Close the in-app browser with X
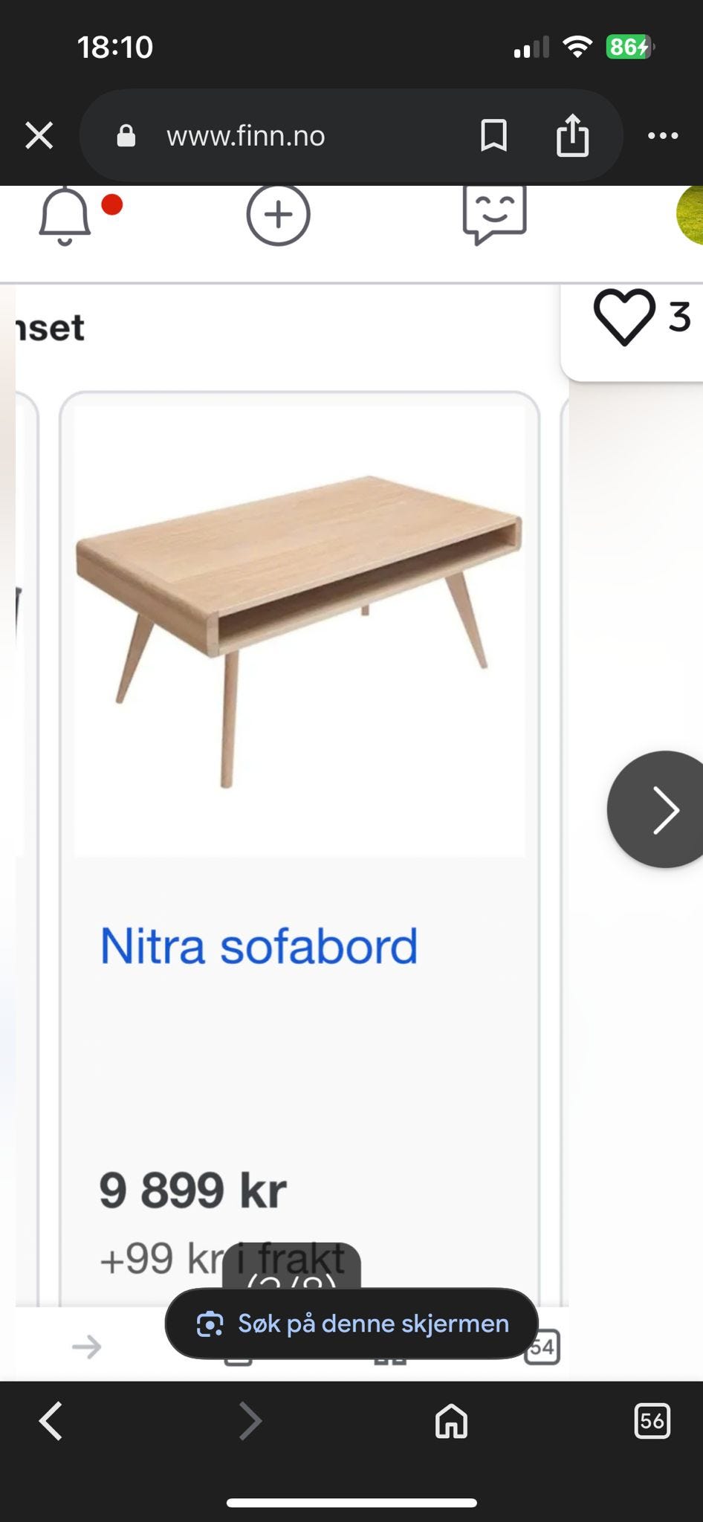Viewport: 703px width, 1522px height. point(39,136)
